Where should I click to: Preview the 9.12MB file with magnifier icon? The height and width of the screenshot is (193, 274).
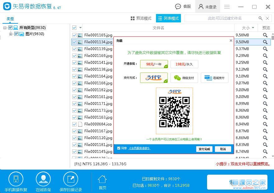[265, 69]
